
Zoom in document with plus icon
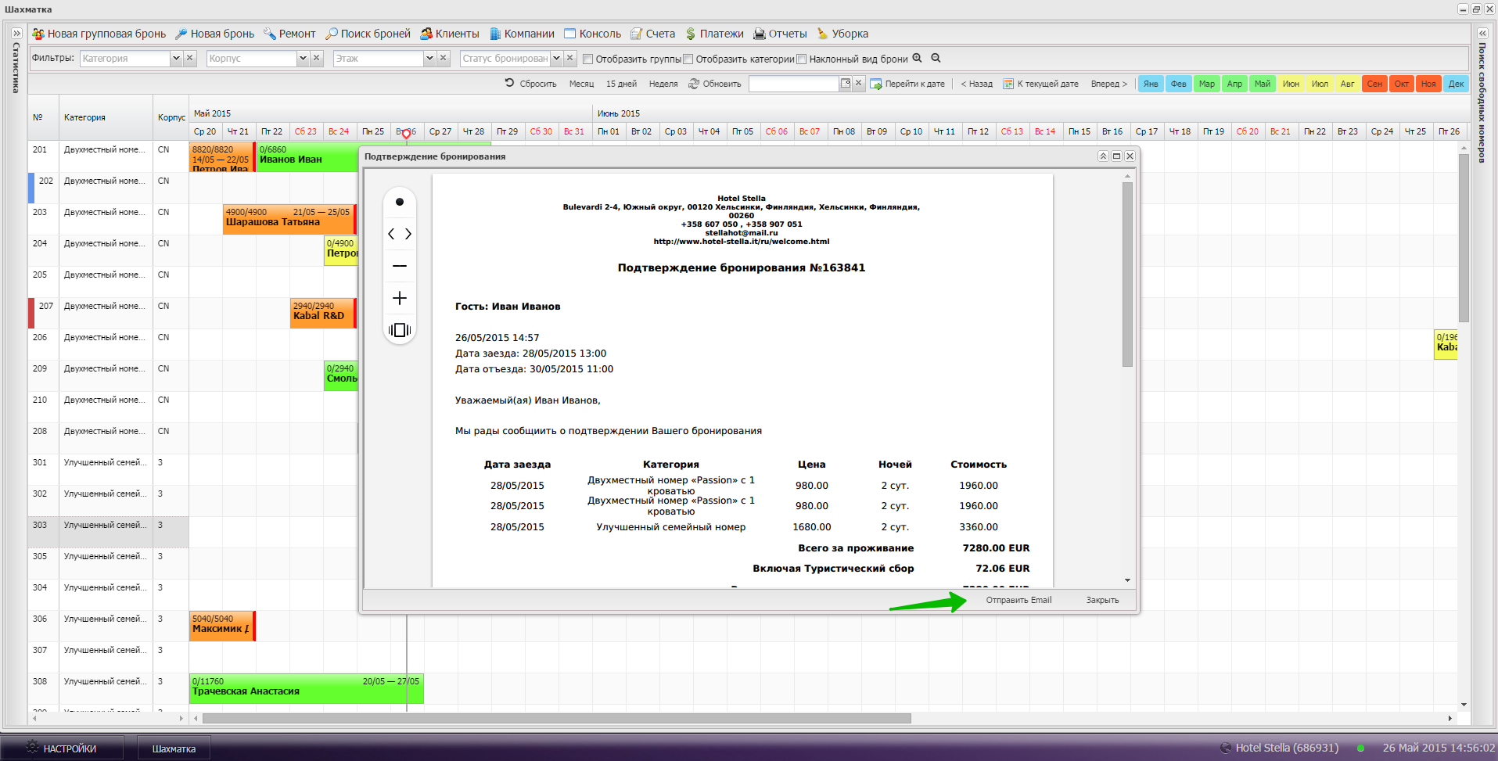(x=400, y=298)
